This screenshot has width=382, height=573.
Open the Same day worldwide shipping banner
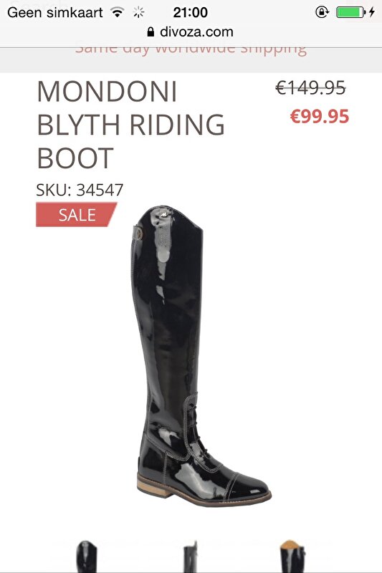(191, 49)
